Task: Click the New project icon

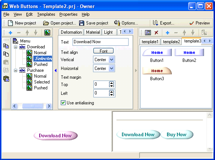Action: click(x=10, y=23)
